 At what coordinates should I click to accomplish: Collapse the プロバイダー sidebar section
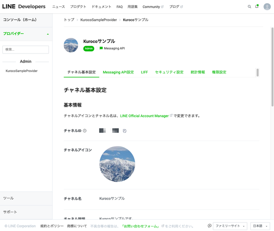click(x=26, y=34)
